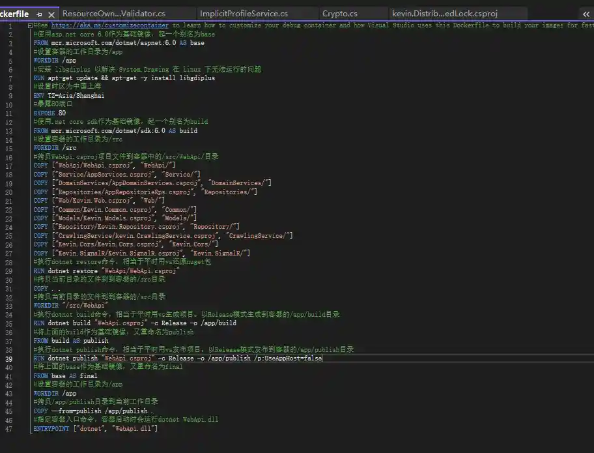
Task: Place cursor on the ENTRYPOINT keyword
Action: tap(51, 429)
